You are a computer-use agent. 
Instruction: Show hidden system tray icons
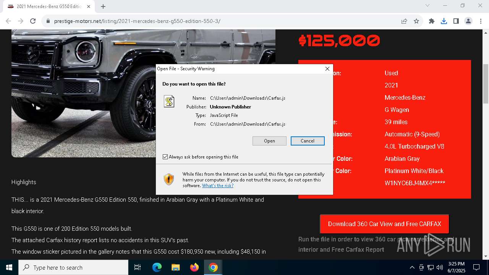(412, 267)
